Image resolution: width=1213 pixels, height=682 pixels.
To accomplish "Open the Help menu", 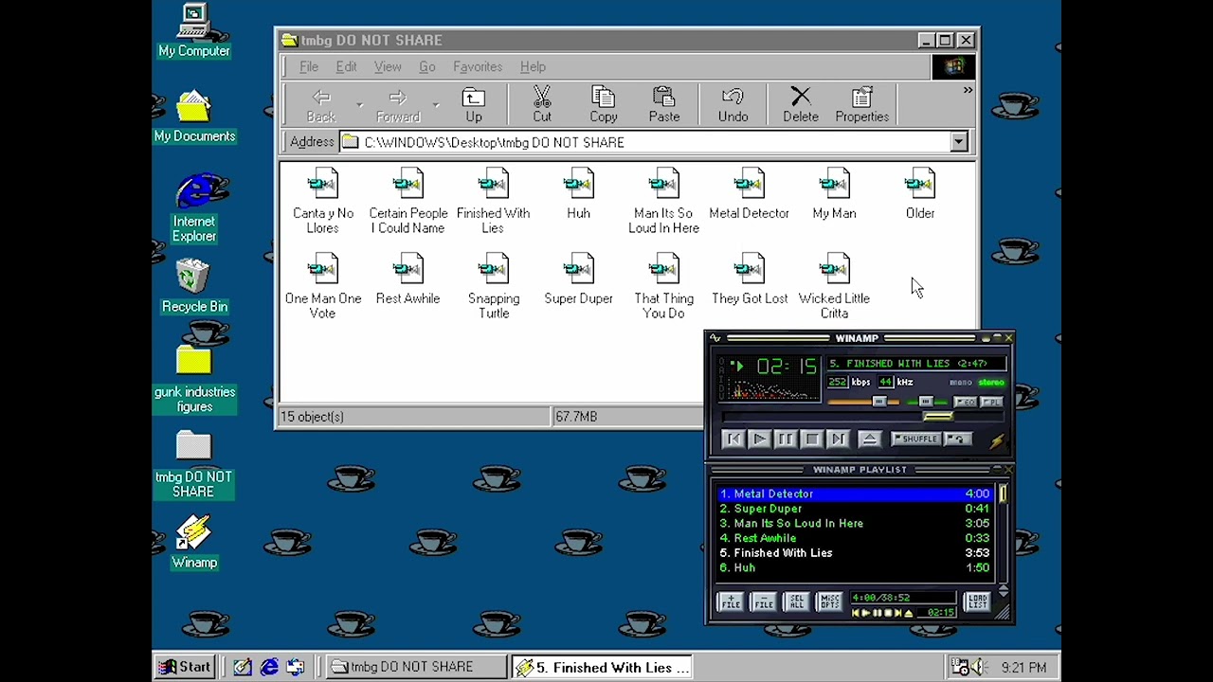I will coord(533,66).
